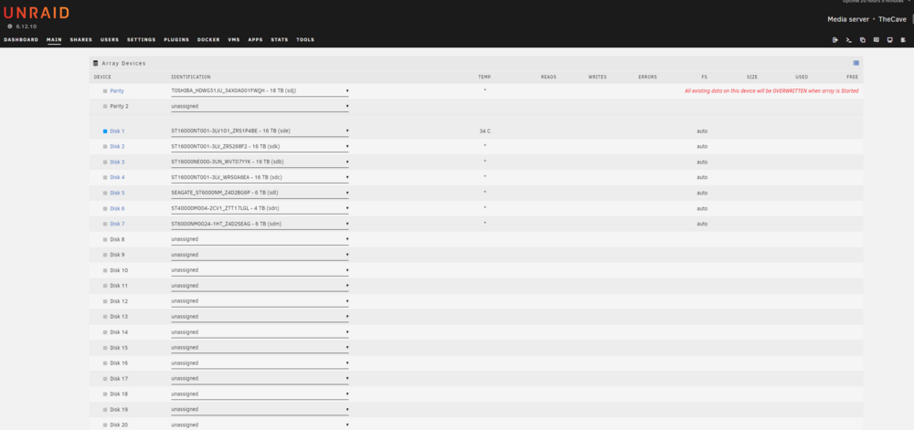Open the Disk 5 device link
The height and width of the screenshot is (430, 914).
(117, 194)
